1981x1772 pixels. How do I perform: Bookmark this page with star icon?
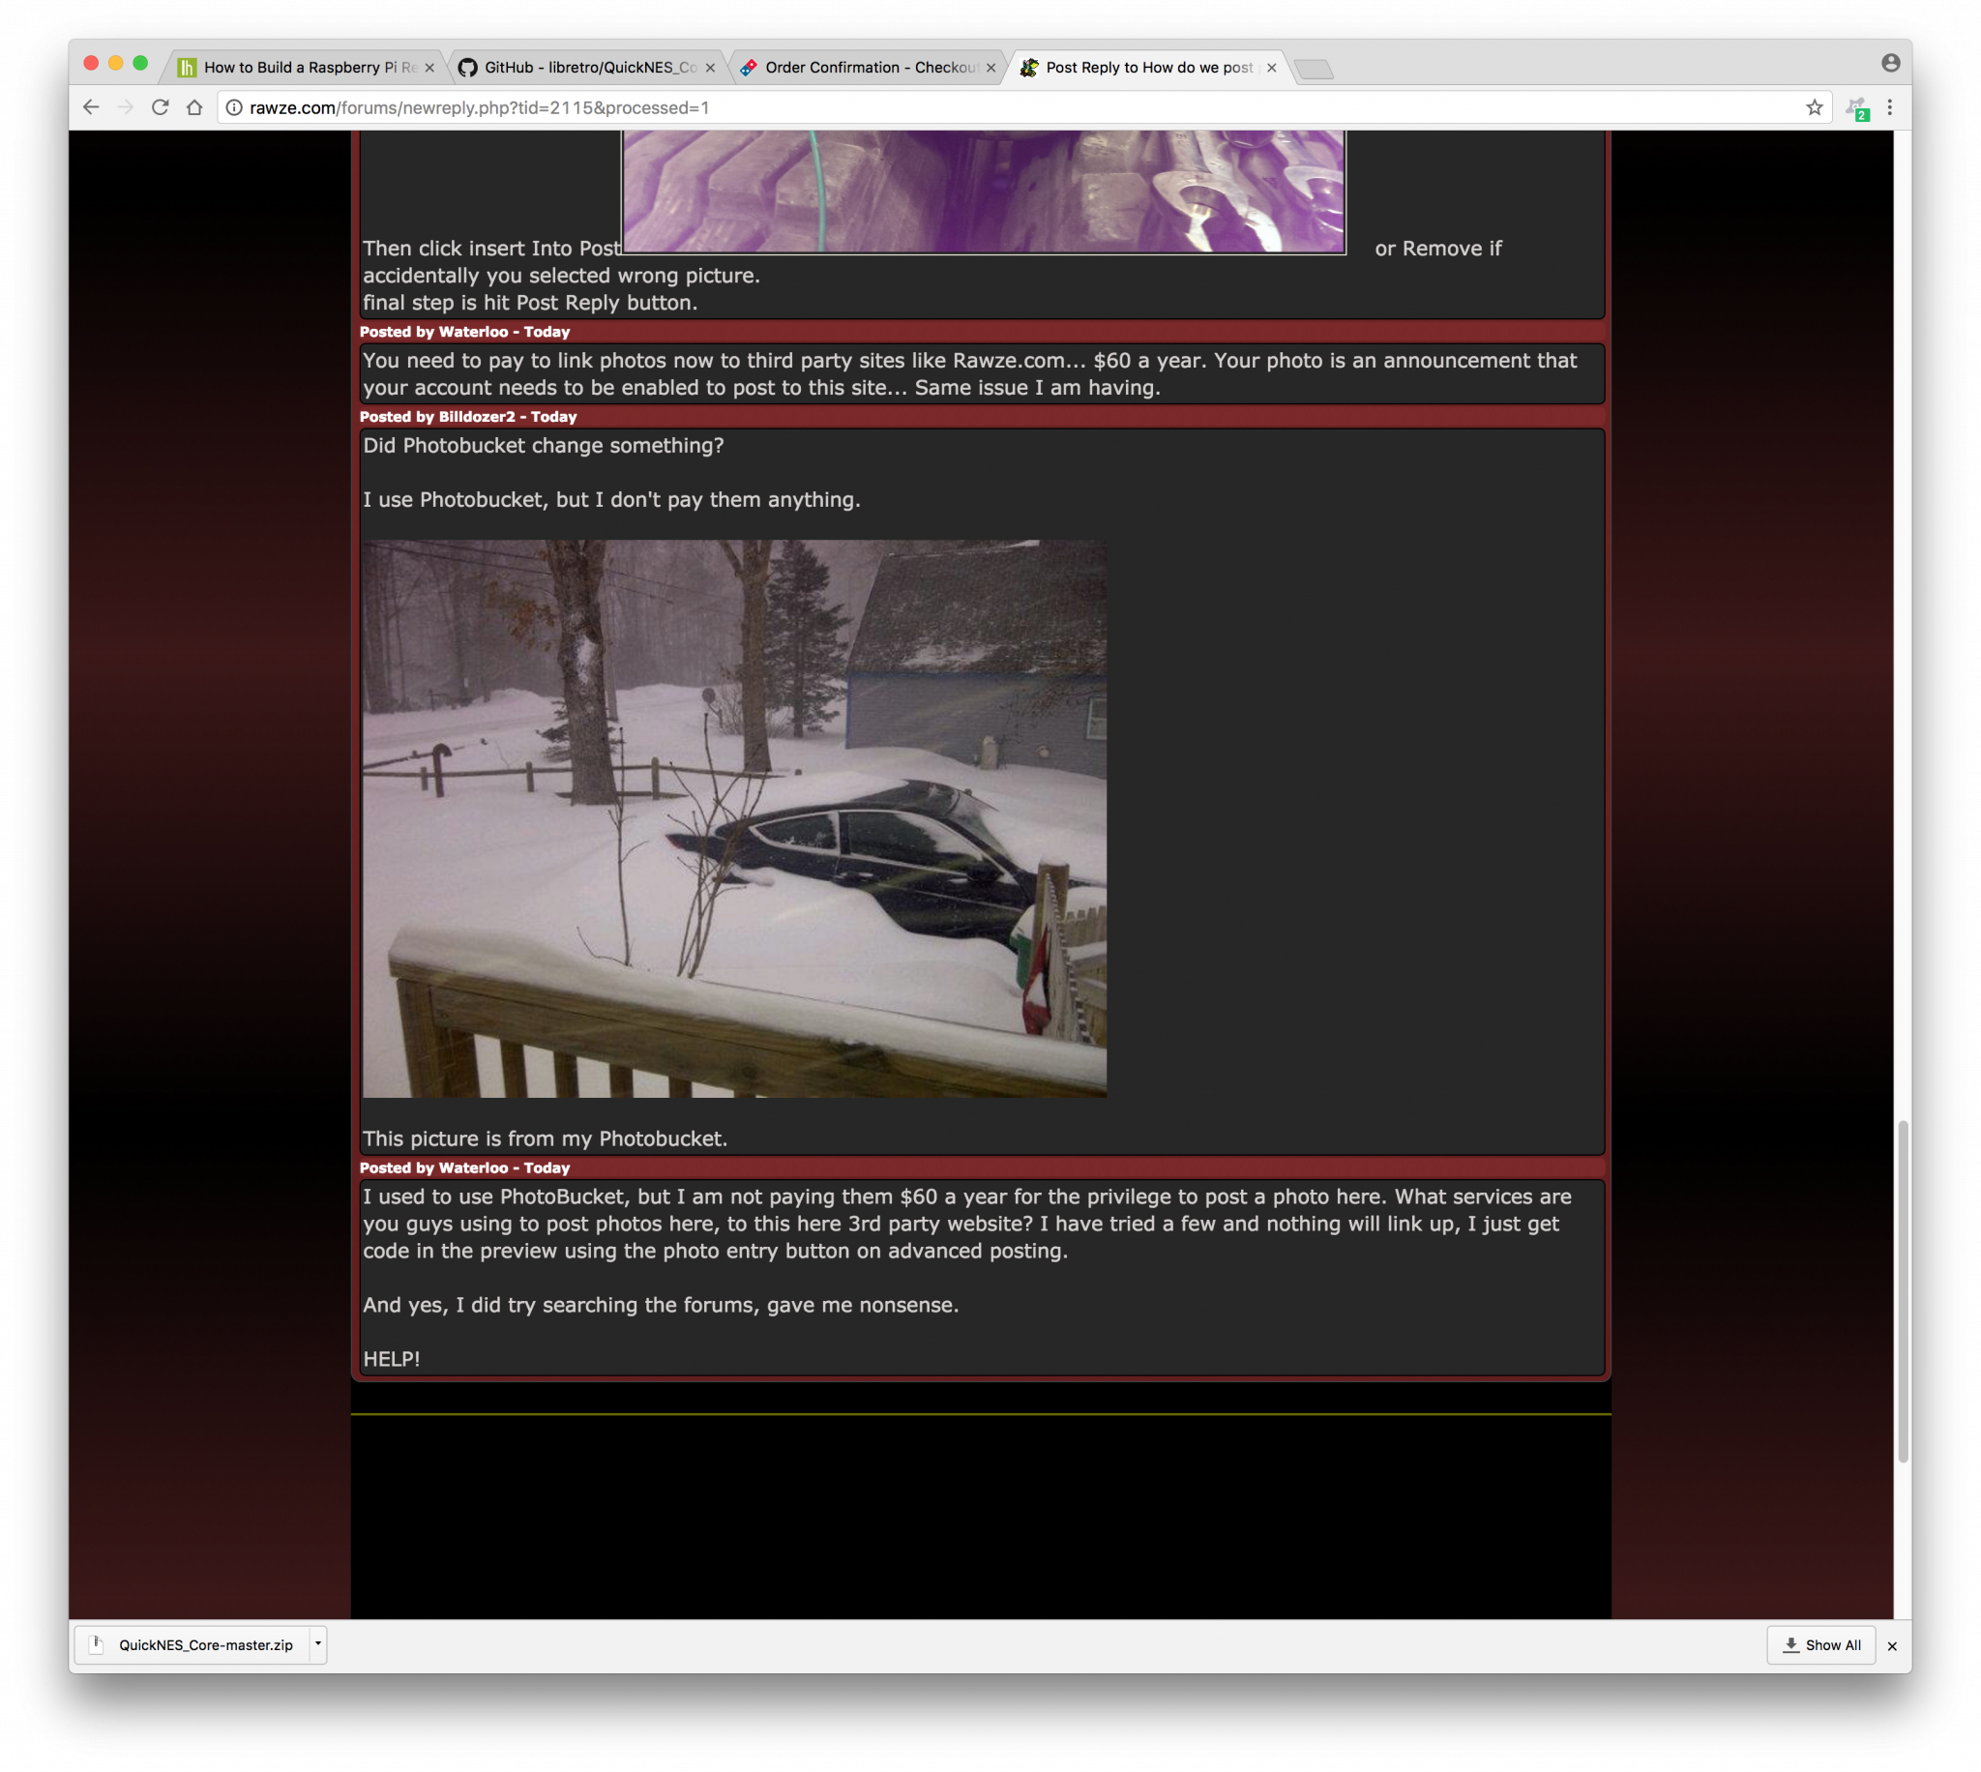click(x=1814, y=107)
